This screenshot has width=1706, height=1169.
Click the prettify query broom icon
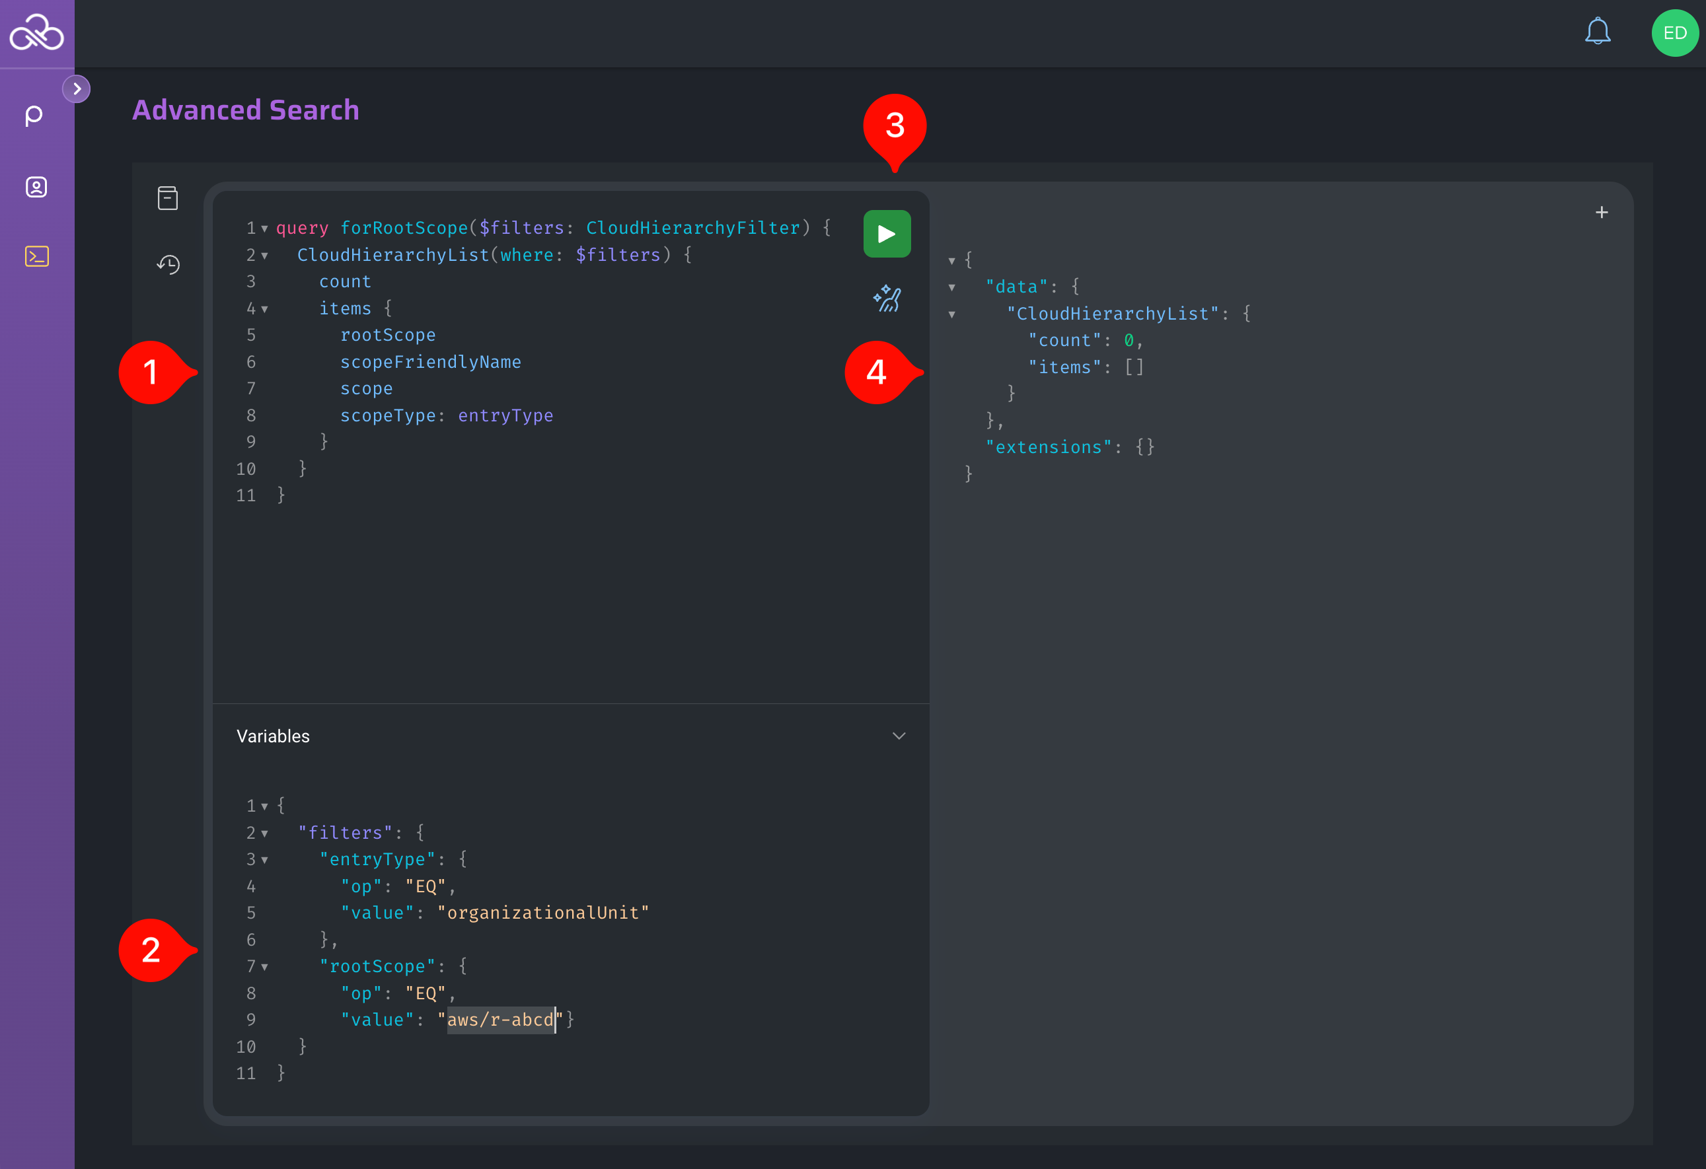point(887,299)
